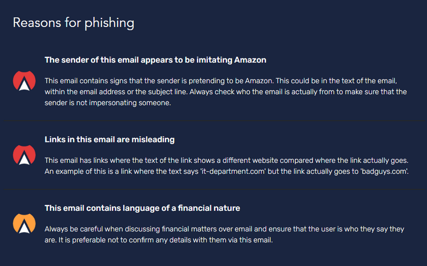Click the orange warning icon beside financial language
Viewport: 427px width, 266px height.
coord(24,223)
